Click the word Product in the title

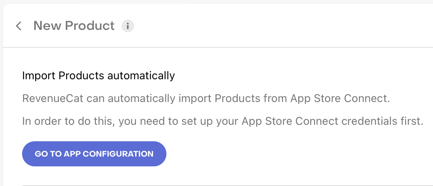pos(90,26)
